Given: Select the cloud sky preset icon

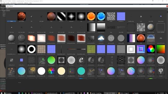Looking at the screenshot, I should point(101,38).
